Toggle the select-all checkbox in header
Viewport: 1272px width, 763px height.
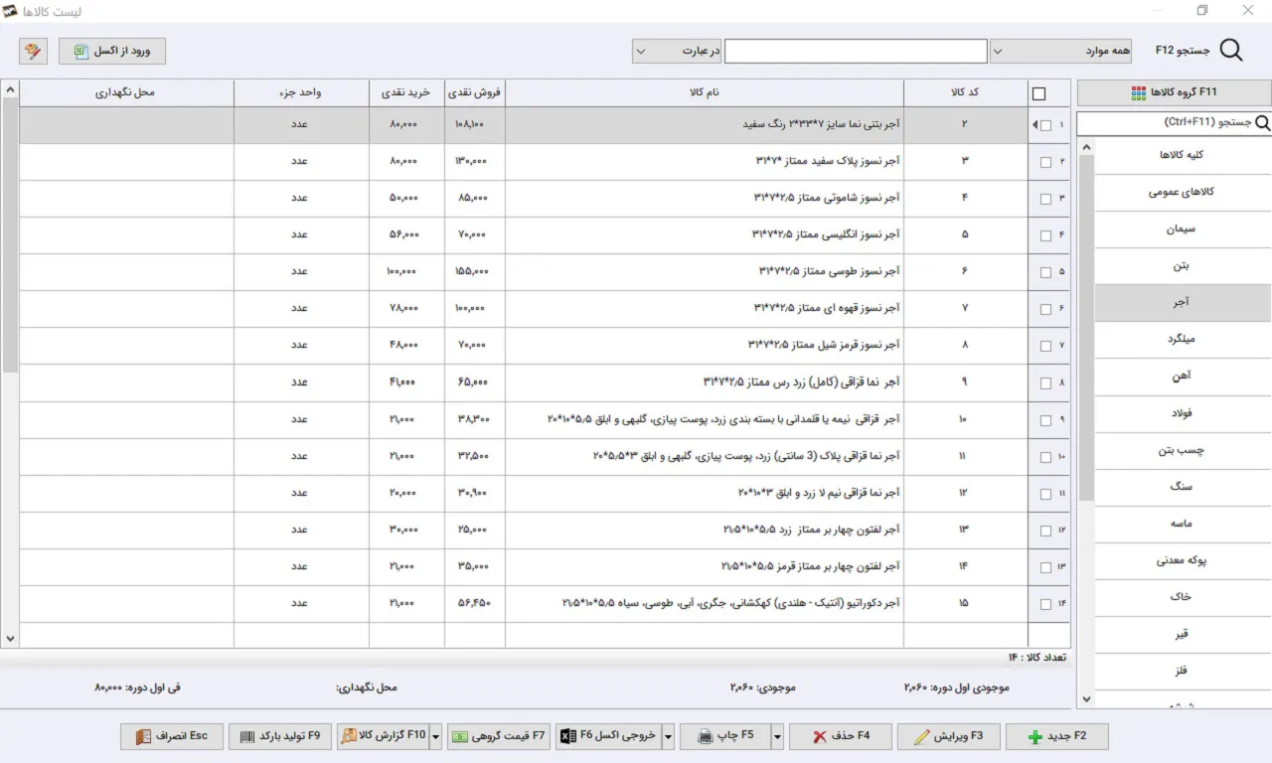1039,93
